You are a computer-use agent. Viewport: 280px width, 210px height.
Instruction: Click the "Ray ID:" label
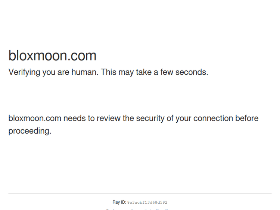point(119,202)
